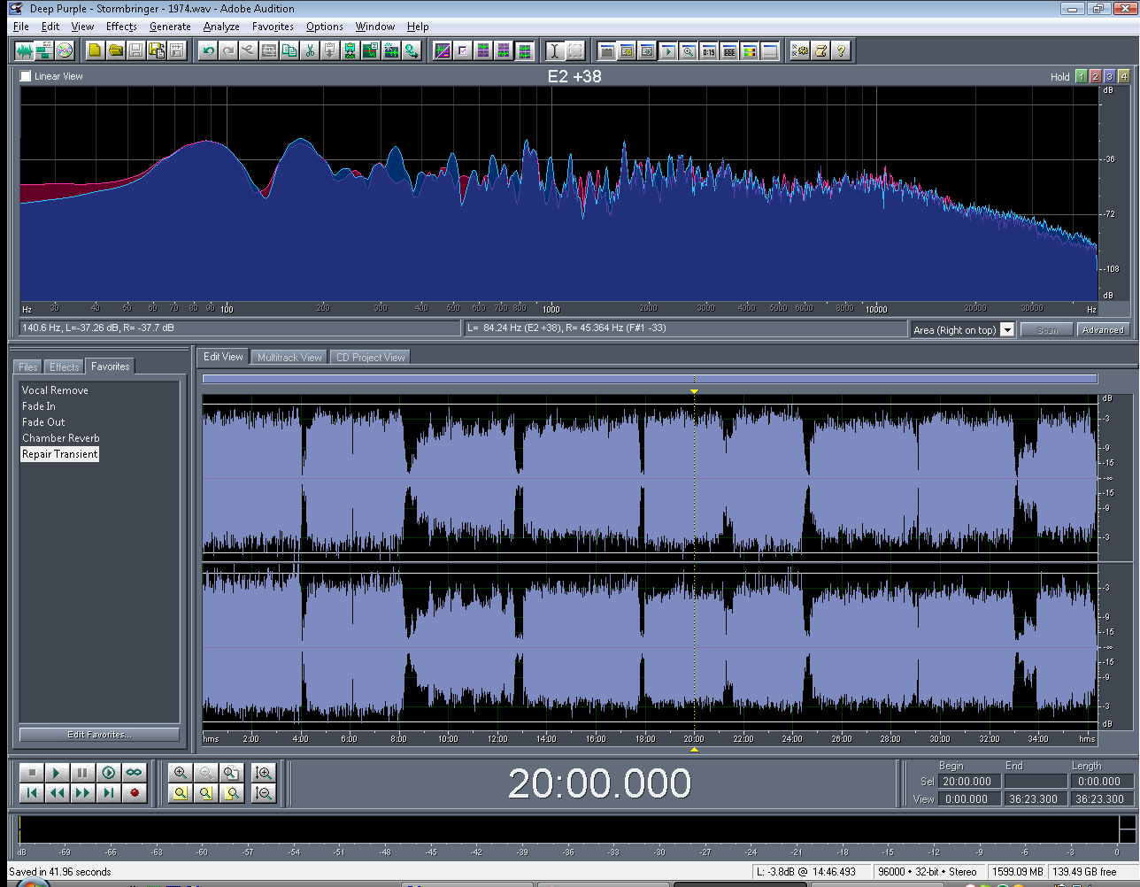Click Zoom In to Left Edge of Selection

(205, 793)
